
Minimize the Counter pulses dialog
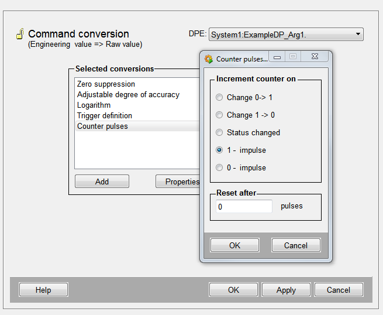(277, 57)
